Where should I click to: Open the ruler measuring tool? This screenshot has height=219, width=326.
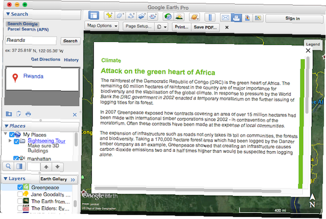[210, 17]
